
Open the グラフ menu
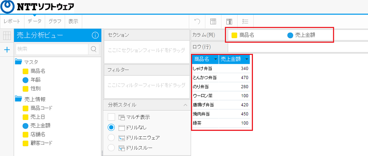[x=55, y=22]
